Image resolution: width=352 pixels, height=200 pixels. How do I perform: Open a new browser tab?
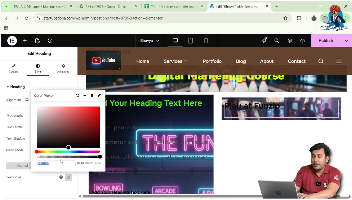[277, 6]
